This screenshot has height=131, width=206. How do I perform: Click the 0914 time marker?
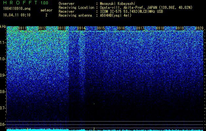81,28
